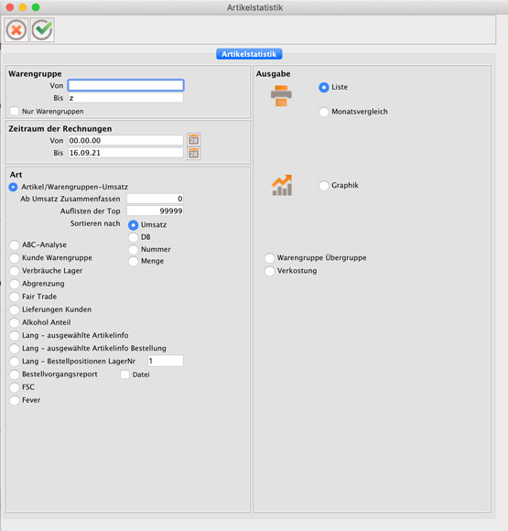Select the FSC option

(15, 387)
